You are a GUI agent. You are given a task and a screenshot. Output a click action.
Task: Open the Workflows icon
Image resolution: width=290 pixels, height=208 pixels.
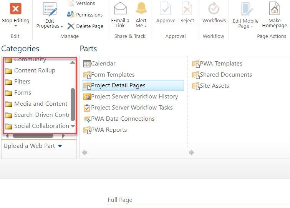click(214, 8)
